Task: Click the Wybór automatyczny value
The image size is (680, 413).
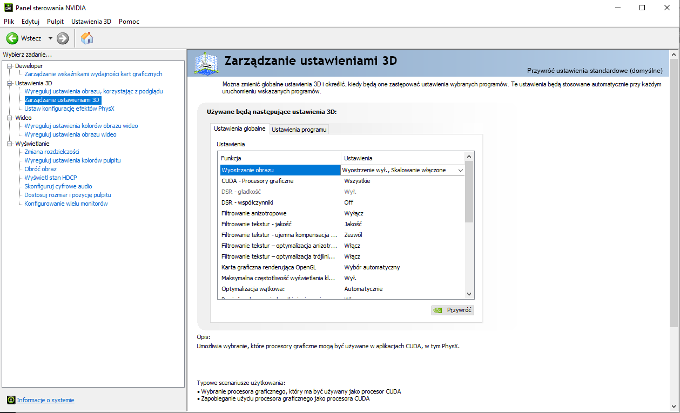Action: (372, 267)
